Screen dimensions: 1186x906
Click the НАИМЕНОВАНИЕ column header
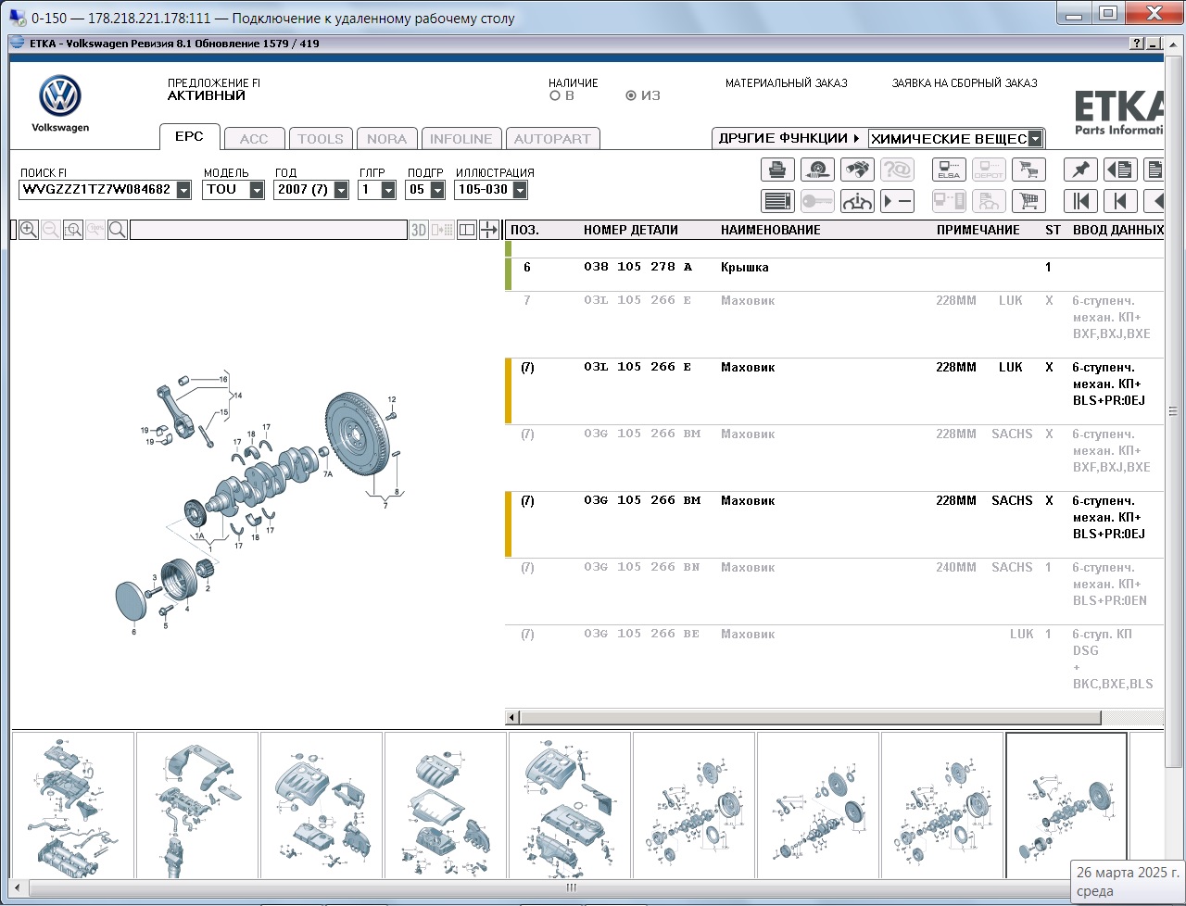pyautogui.click(x=771, y=230)
